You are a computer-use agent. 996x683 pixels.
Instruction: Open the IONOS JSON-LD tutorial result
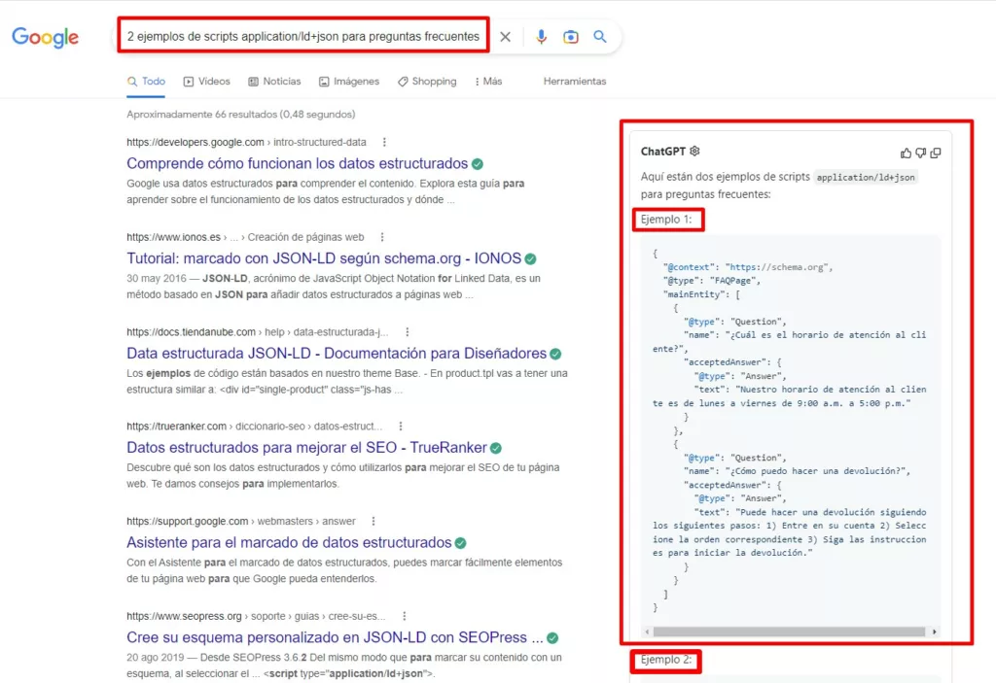point(323,258)
